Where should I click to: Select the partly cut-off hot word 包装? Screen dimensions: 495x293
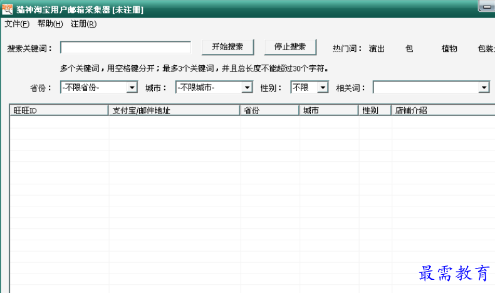click(486, 49)
